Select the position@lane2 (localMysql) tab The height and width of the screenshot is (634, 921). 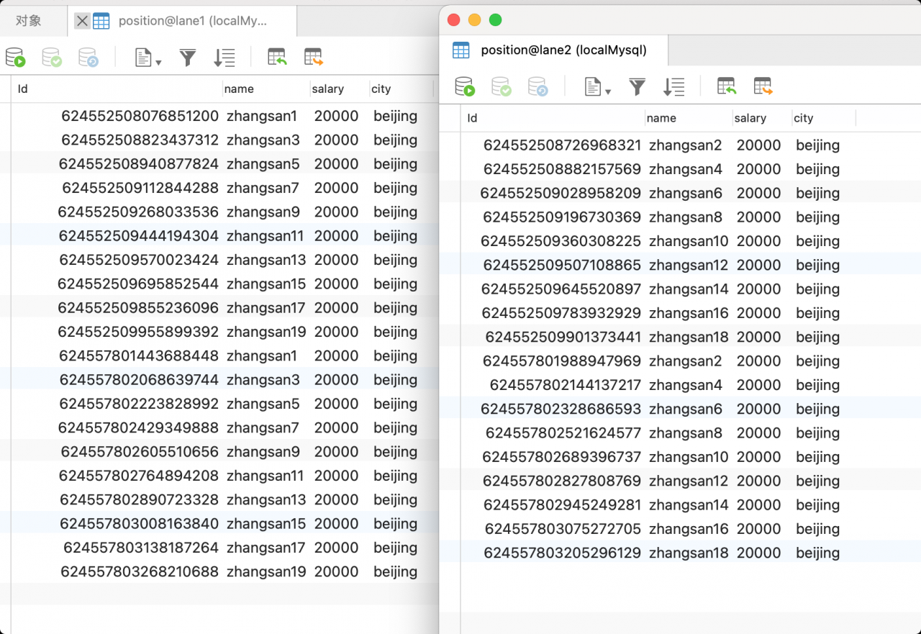click(x=563, y=50)
